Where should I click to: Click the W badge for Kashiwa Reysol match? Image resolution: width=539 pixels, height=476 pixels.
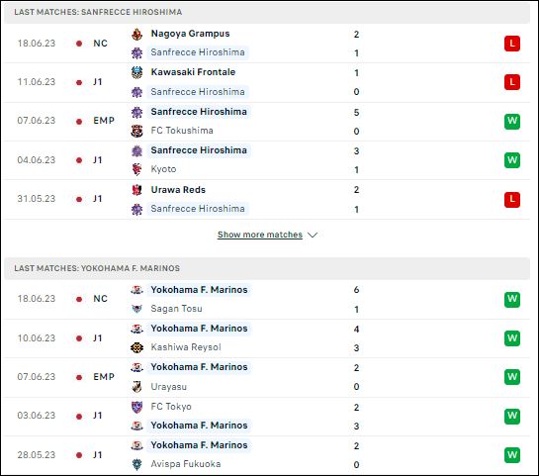(512, 338)
